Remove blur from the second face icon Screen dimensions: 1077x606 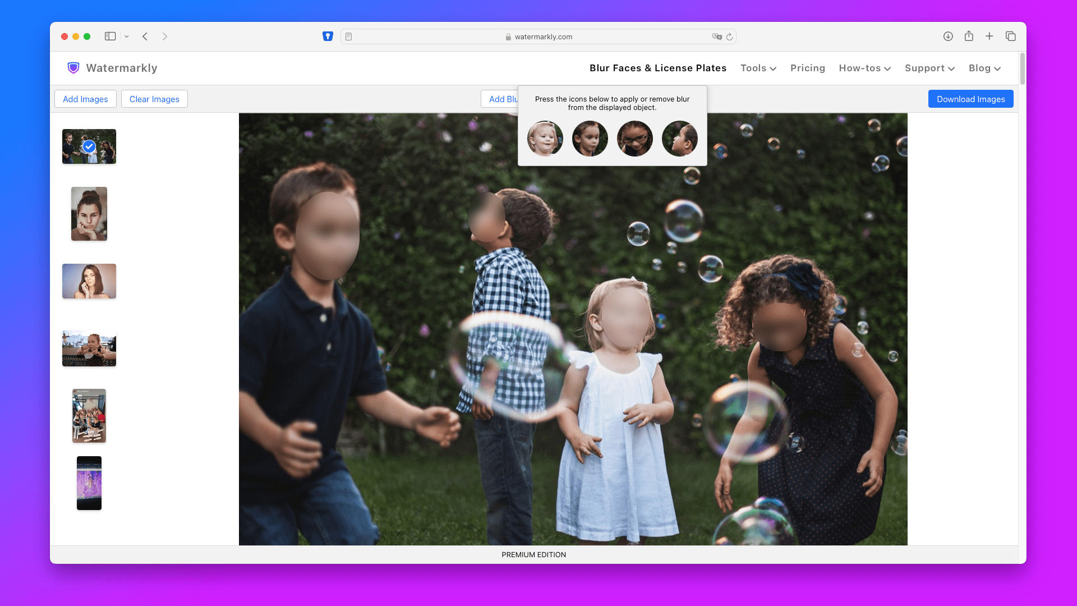coord(590,138)
